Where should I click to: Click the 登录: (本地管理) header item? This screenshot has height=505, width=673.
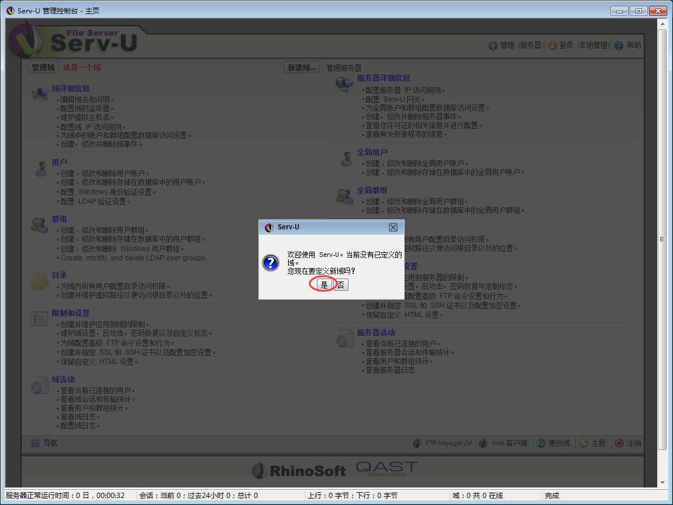click(x=579, y=45)
